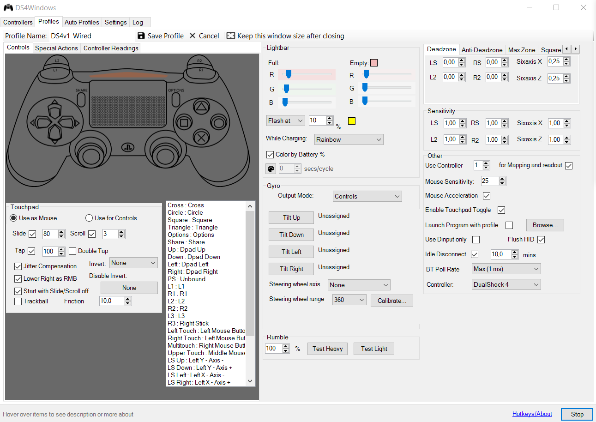
Task: Click the Cancel X icon
Action: [193, 36]
